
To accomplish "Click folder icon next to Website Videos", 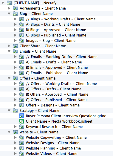I will tap(22, 153).
